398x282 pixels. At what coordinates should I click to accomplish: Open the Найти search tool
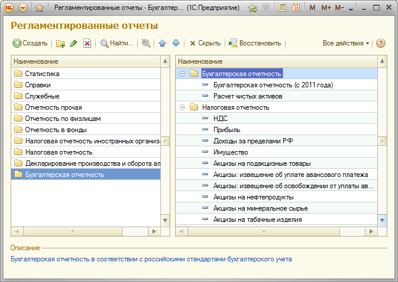(x=117, y=43)
